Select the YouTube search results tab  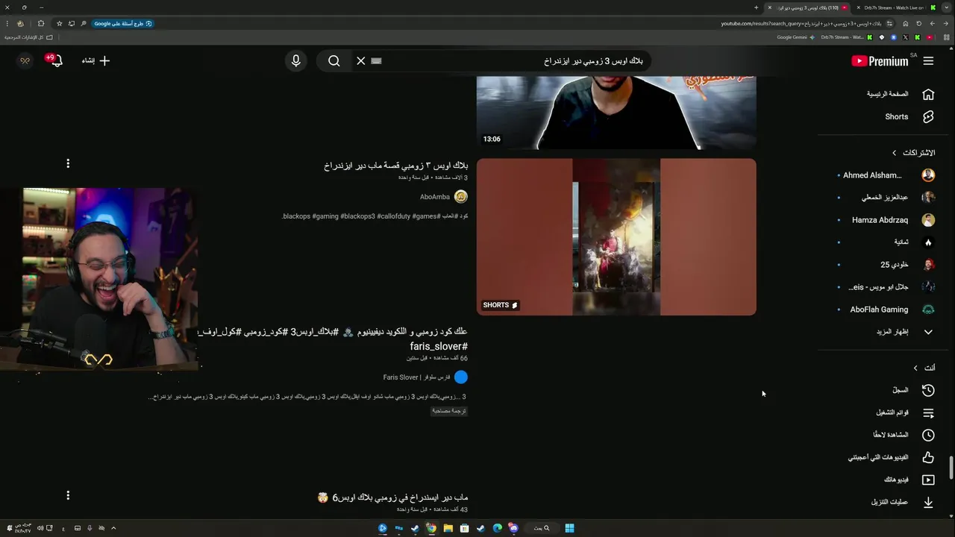coord(807,7)
